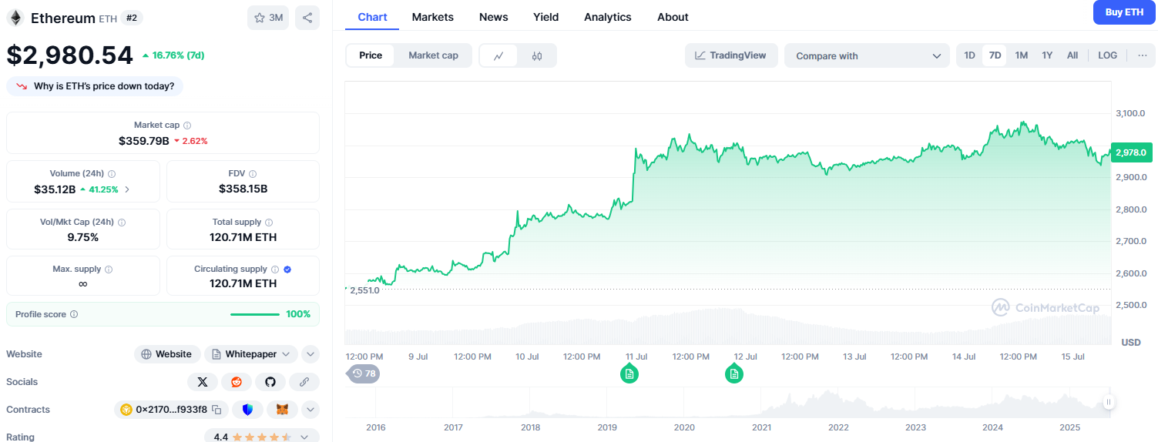Select the Market cap chart toggle

(433, 55)
